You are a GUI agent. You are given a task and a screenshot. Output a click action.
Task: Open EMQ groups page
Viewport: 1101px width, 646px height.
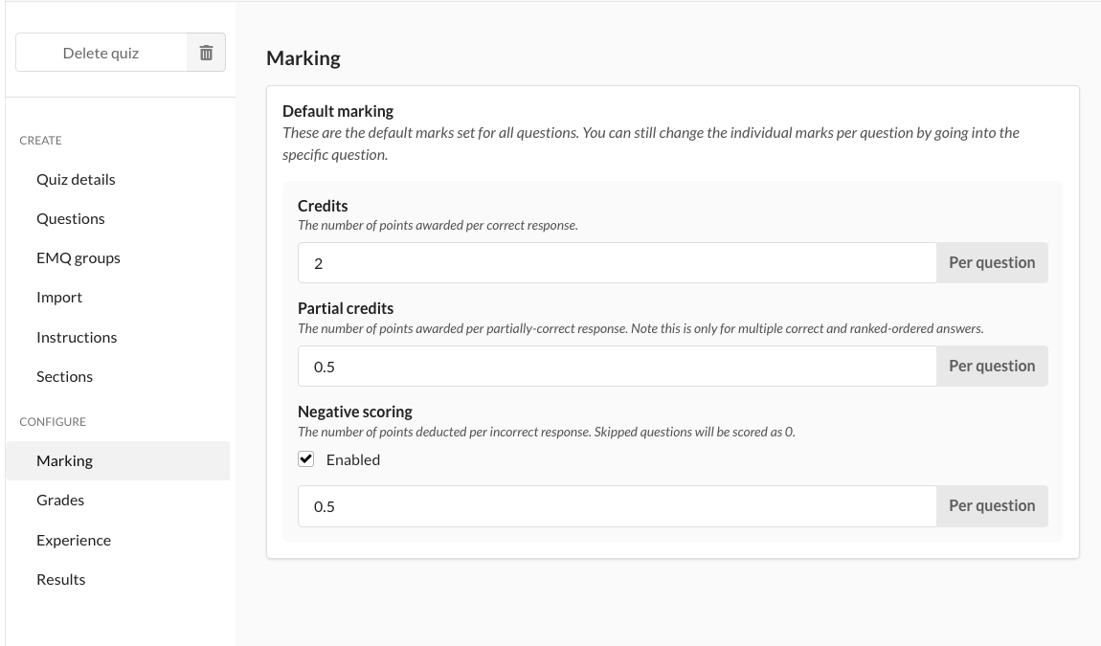click(x=79, y=257)
